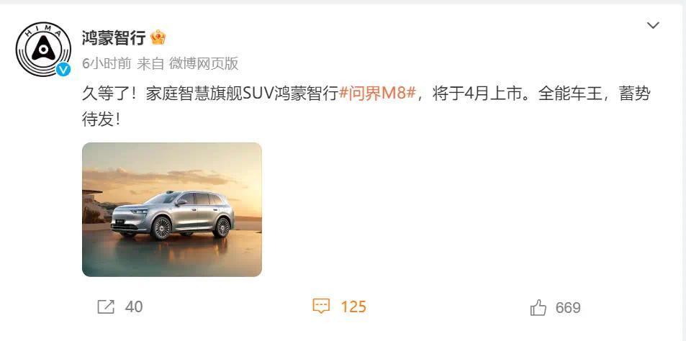The height and width of the screenshot is (341, 686).
Task: Click the phrase 全能车王 in the post
Action: pyautogui.click(x=570, y=94)
